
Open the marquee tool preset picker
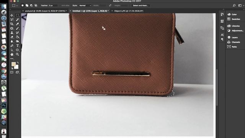[x=15, y=5]
